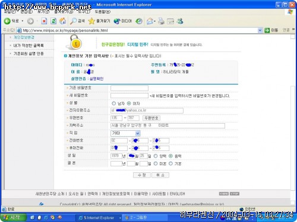This screenshot has width=297, height=222.
Task: Go to Home page via house icon
Action: point(63,21)
